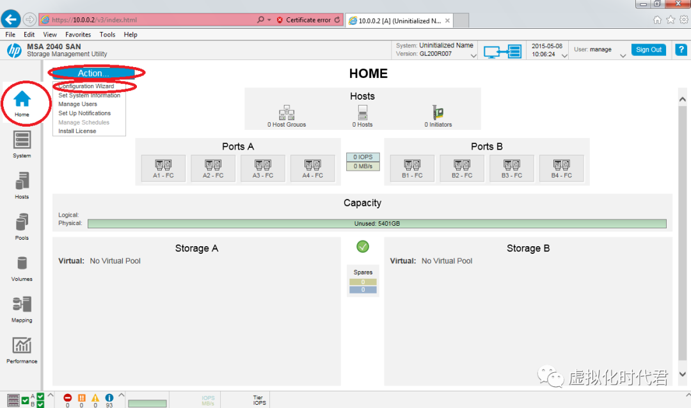Open the View menu
Image resolution: width=691 pixels, height=408 pixels.
(x=50, y=35)
